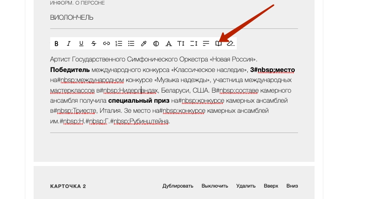This screenshot has width=368, height=199.
Task: Apply strikethrough formatting
Action: pos(94,44)
